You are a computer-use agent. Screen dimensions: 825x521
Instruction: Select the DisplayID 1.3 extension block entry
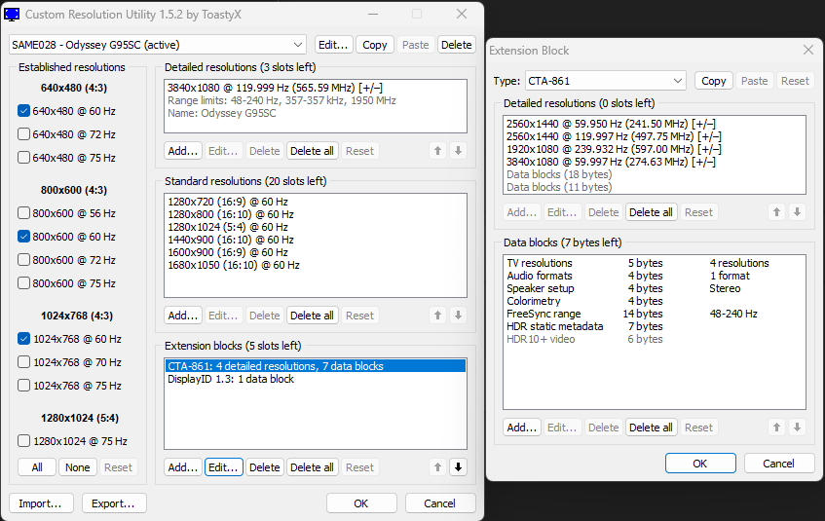[x=231, y=379]
